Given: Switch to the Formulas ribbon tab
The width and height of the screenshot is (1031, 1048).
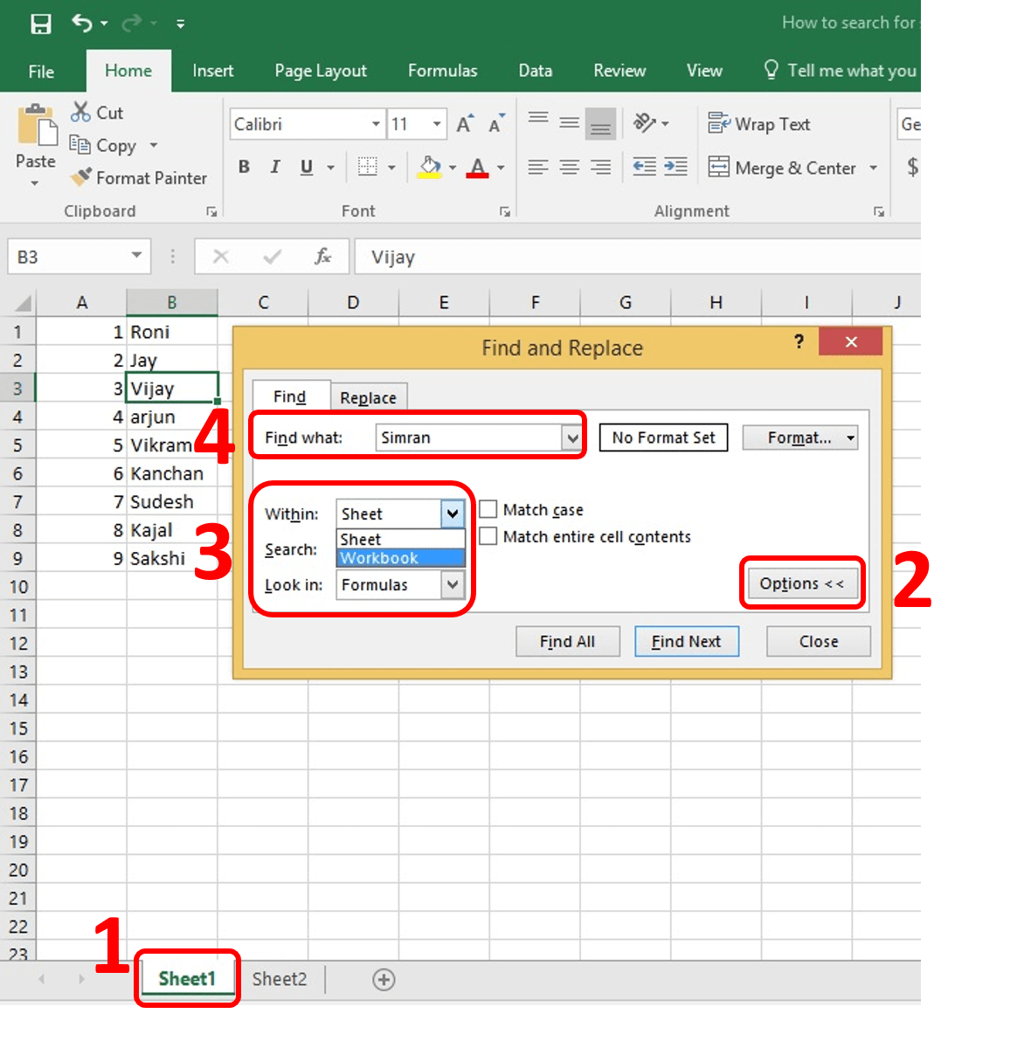Looking at the screenshot, I should 442,71.
